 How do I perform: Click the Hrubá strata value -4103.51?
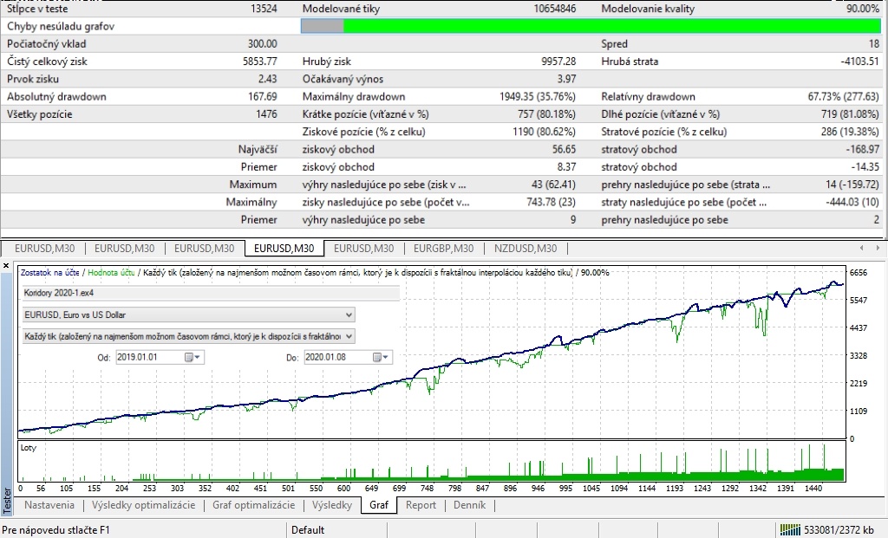tap(859, 62)
